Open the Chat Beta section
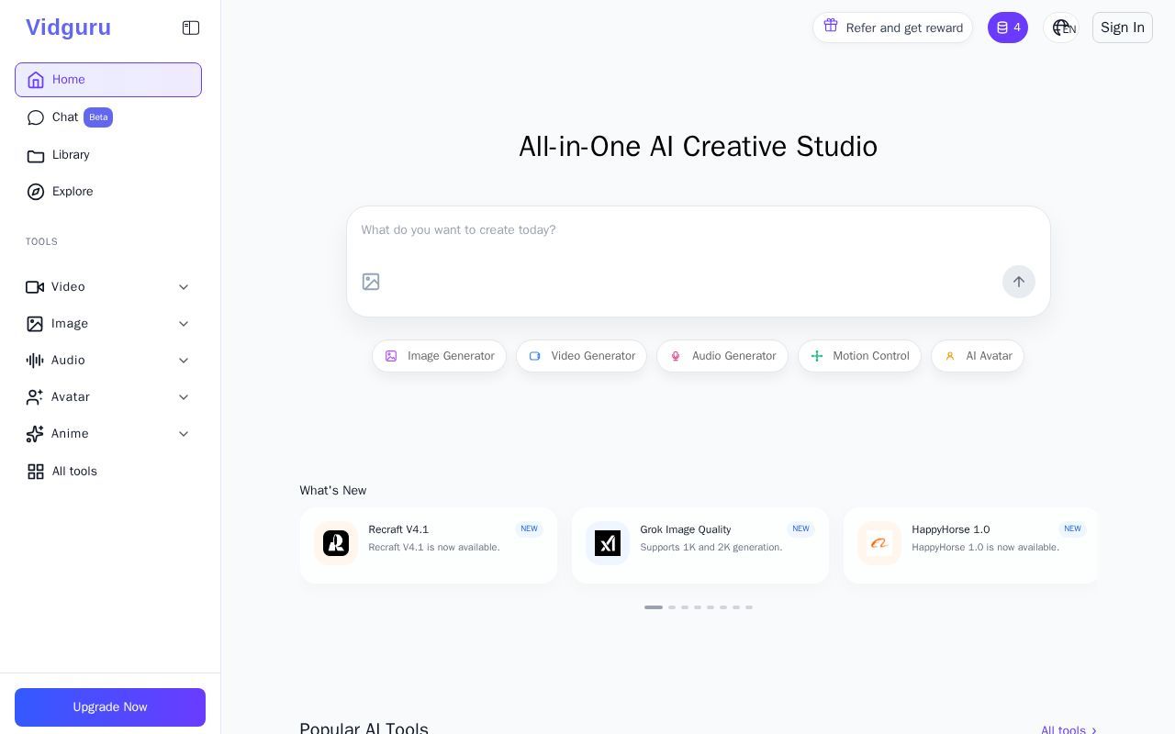The height and width of the screenshot is (734, 1175). click(108, 117)
